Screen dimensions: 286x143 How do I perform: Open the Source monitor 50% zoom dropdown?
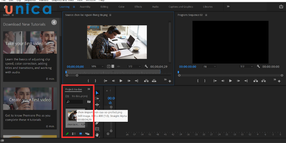(x=98, y=66)
